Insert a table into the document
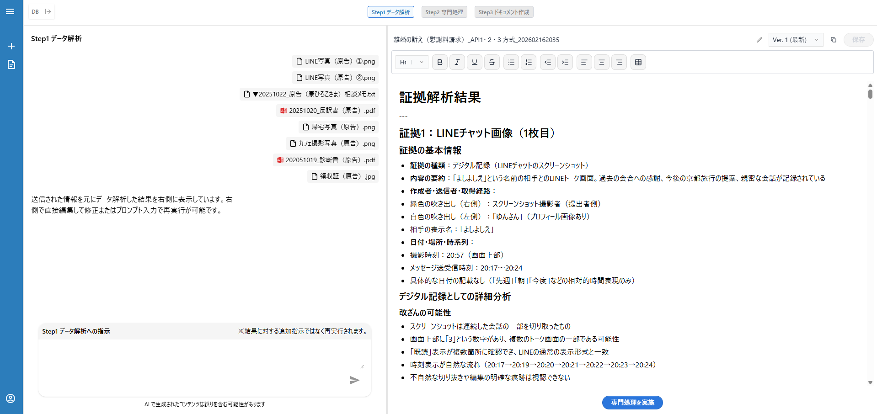 (638, 62)
